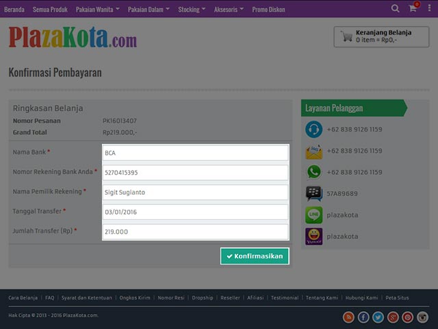Open the Stocking dropdown menu
The image size is (438, 329).
192,10
